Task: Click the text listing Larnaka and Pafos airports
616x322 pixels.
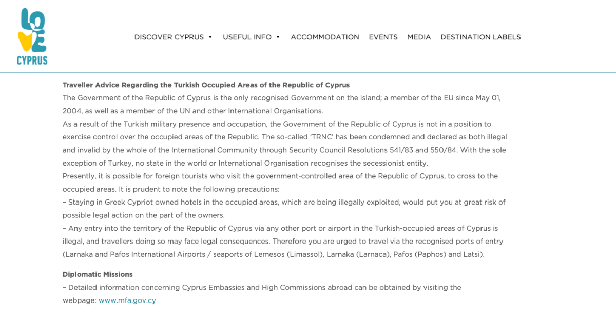Action: tap(272, 254)
